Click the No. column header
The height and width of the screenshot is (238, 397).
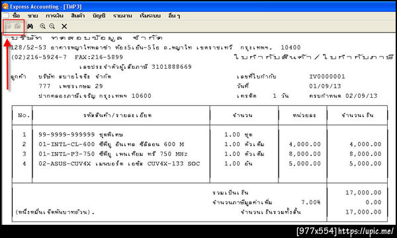coord(24,115)
